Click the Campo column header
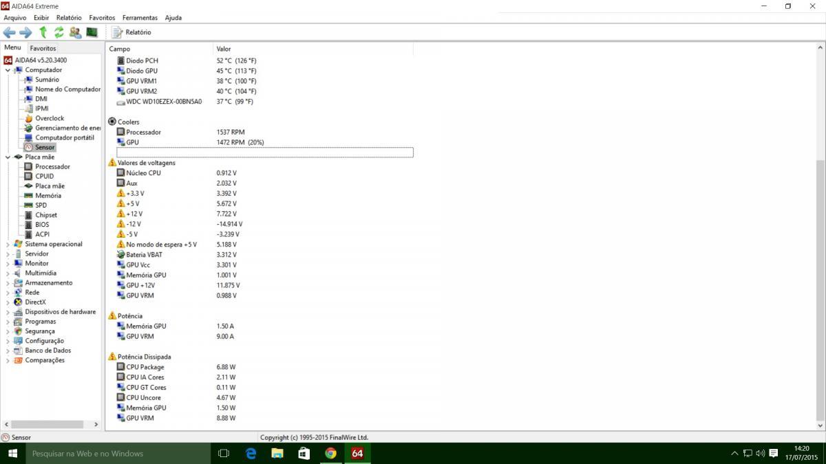This screenshot has height=464, width=826. pyautogui.click(x=159, y=49)
